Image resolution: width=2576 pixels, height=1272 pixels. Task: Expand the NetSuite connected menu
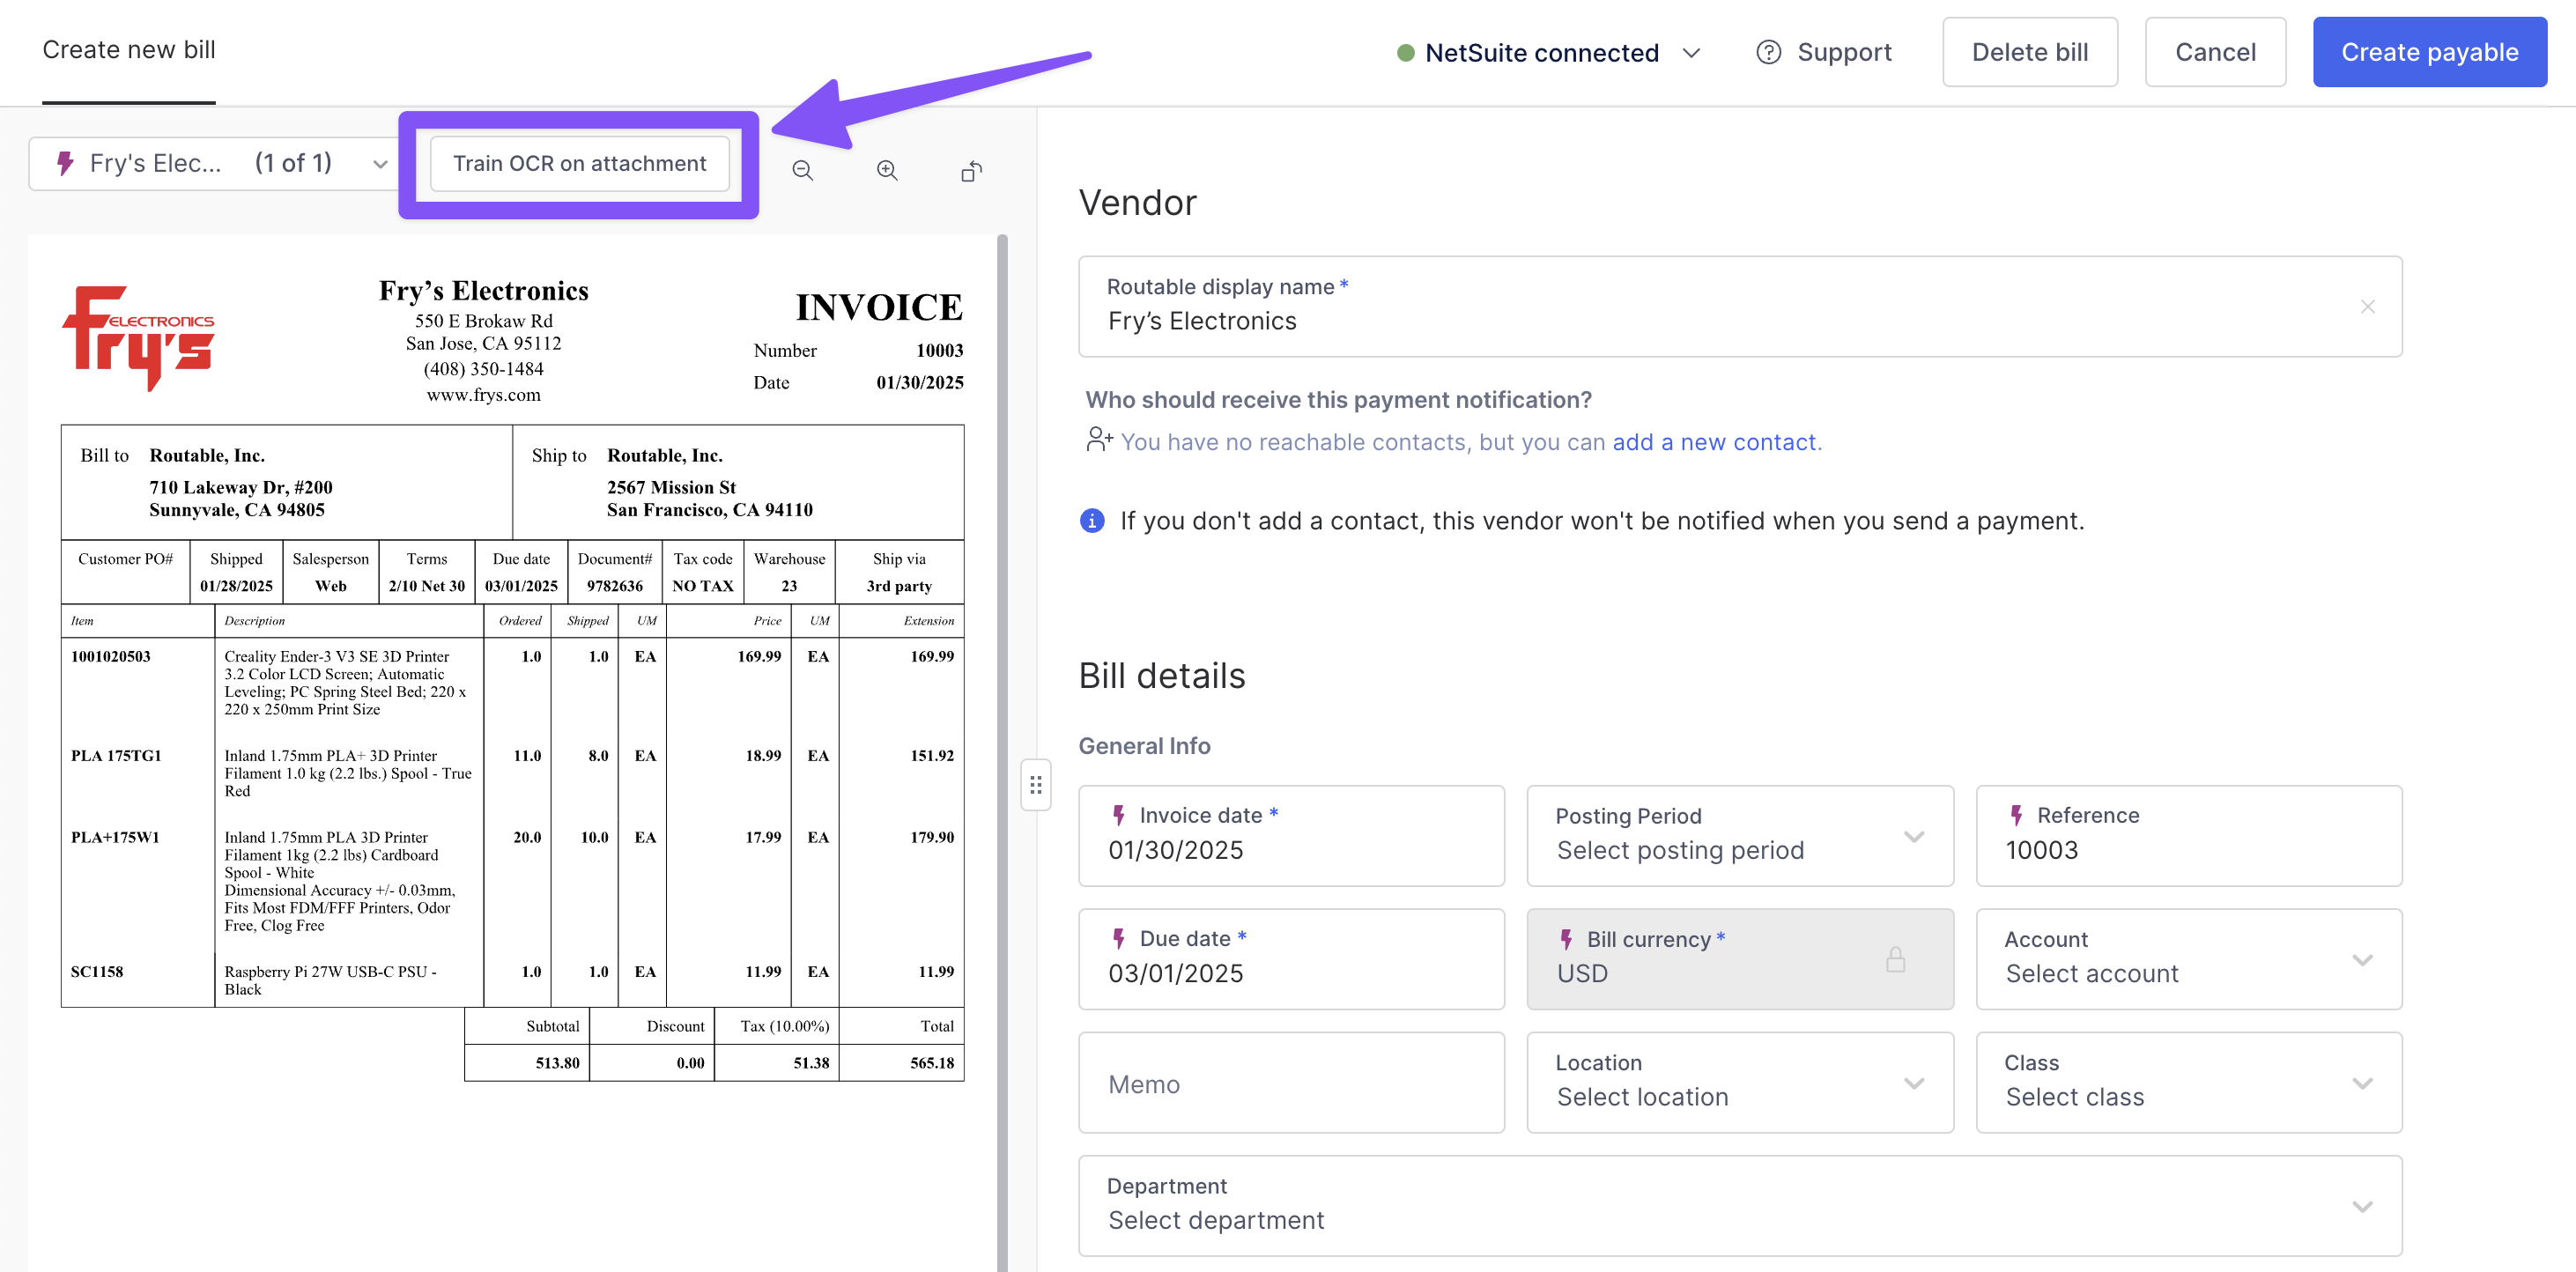[1691, 53]
